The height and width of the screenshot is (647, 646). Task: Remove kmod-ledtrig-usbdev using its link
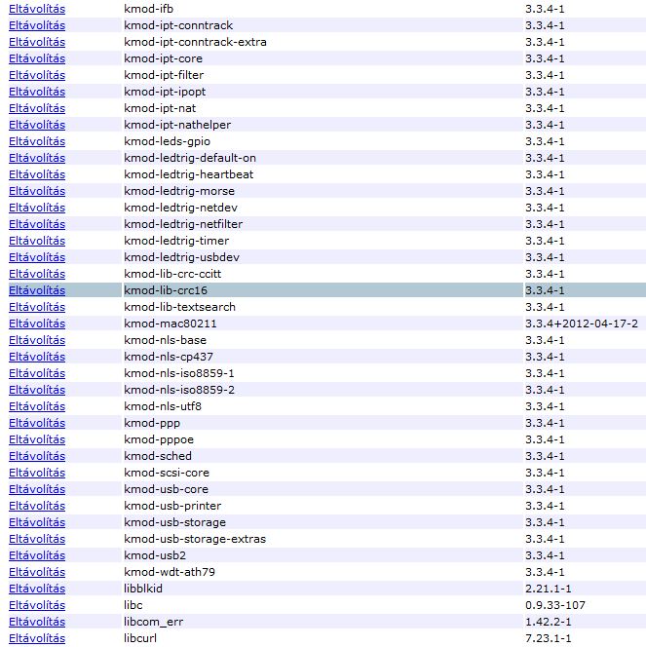[37, 257]
